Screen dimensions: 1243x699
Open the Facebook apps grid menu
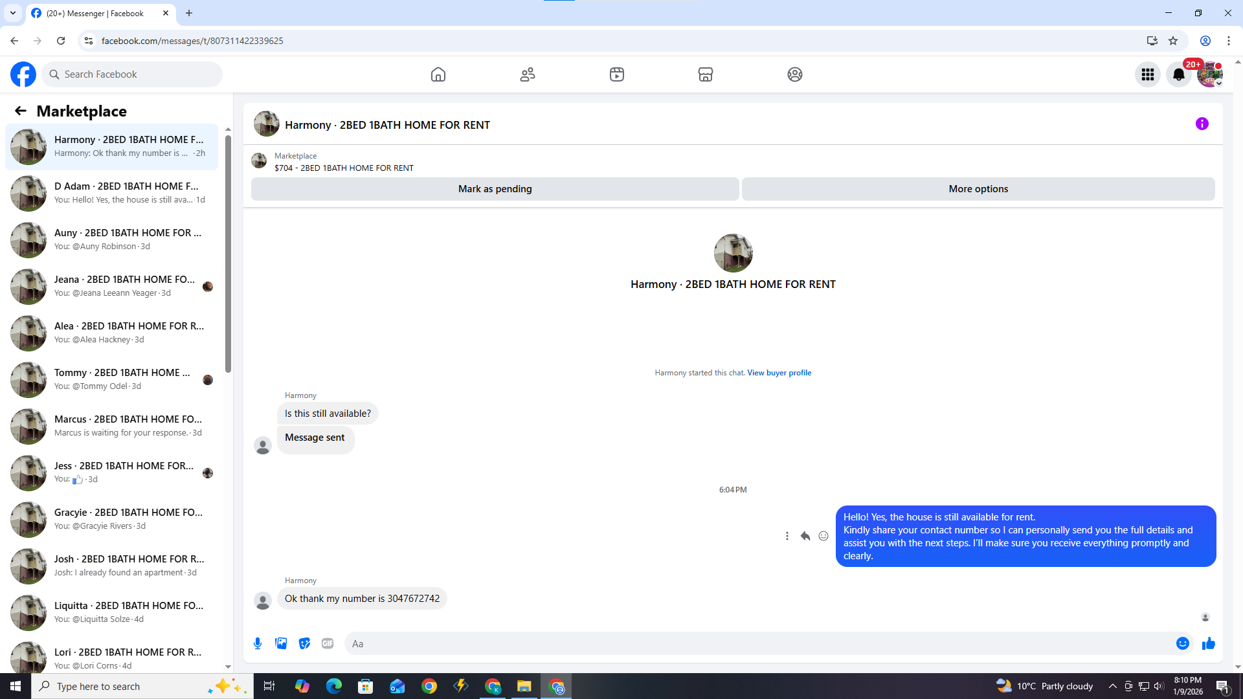click(1147, 74)
